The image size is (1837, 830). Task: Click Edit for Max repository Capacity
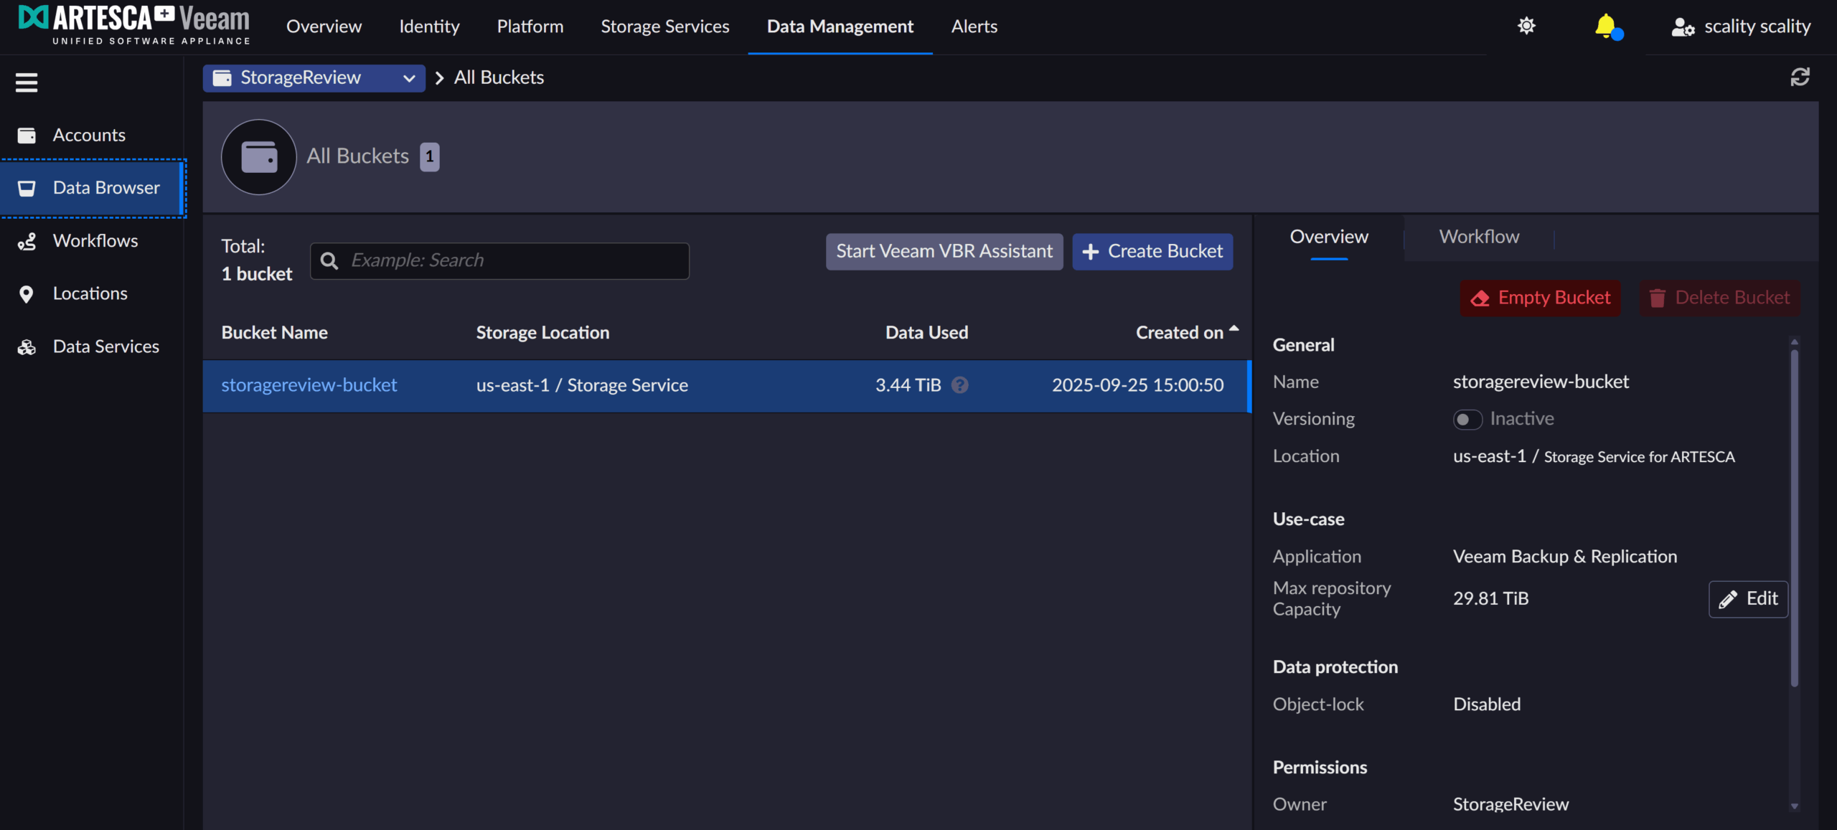[x=1747, y=599]
